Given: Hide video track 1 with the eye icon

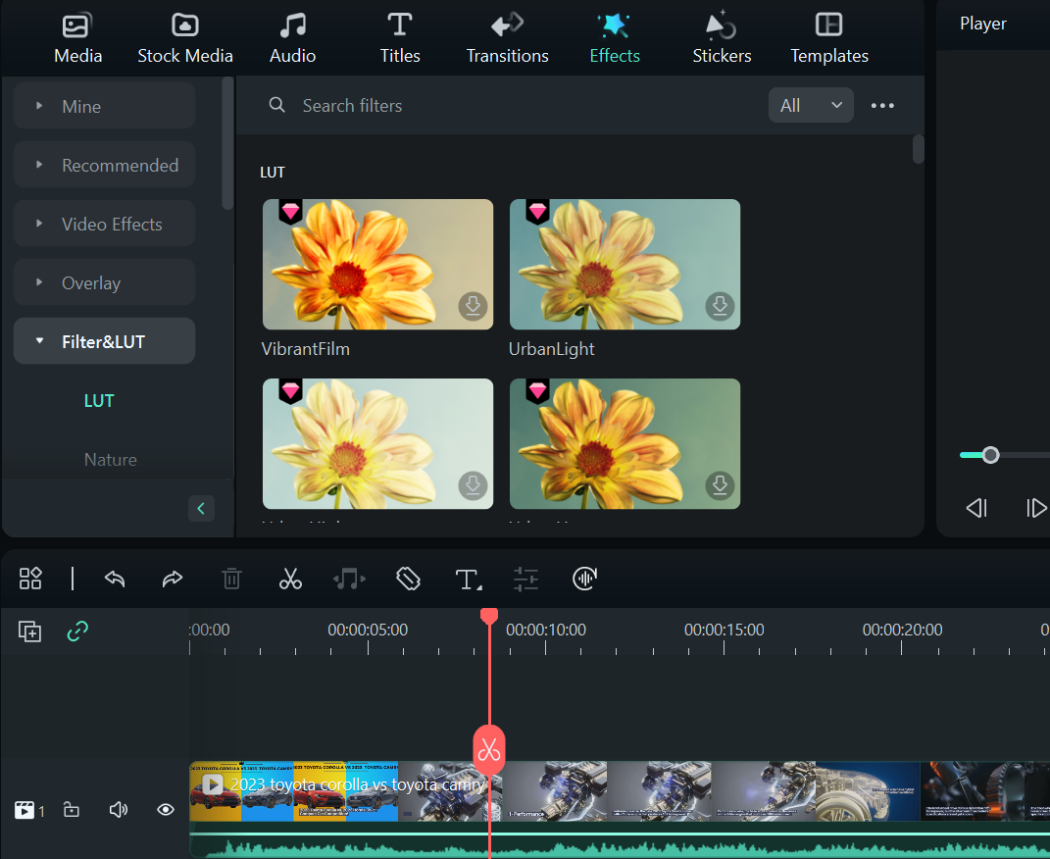Looking at the screenshot, I should (166, 810).
